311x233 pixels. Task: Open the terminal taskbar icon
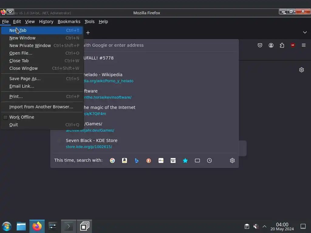pyautogui.click(x=69, y=226)
